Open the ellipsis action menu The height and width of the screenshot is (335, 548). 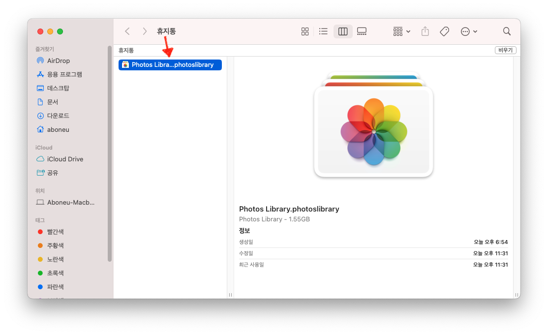click(469, 31)
